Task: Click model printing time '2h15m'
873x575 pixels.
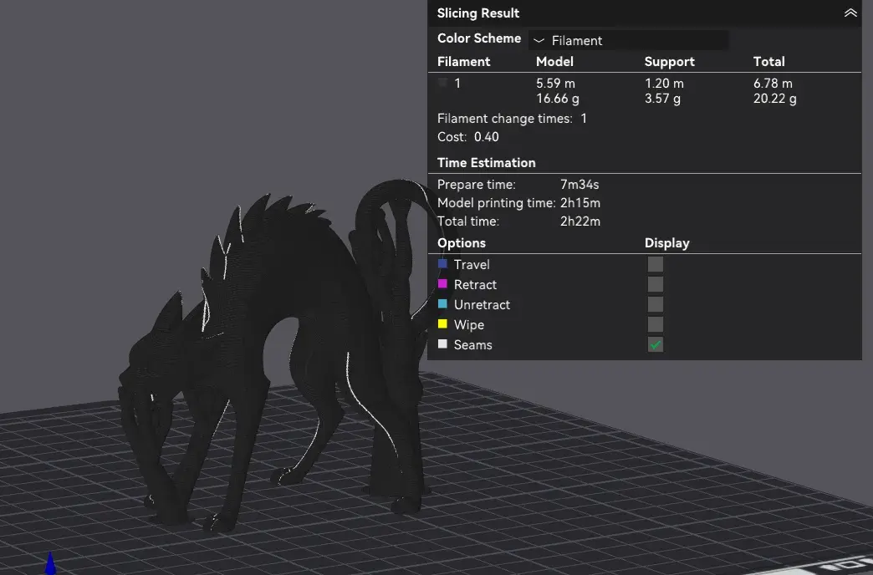Action: [580, 202]
